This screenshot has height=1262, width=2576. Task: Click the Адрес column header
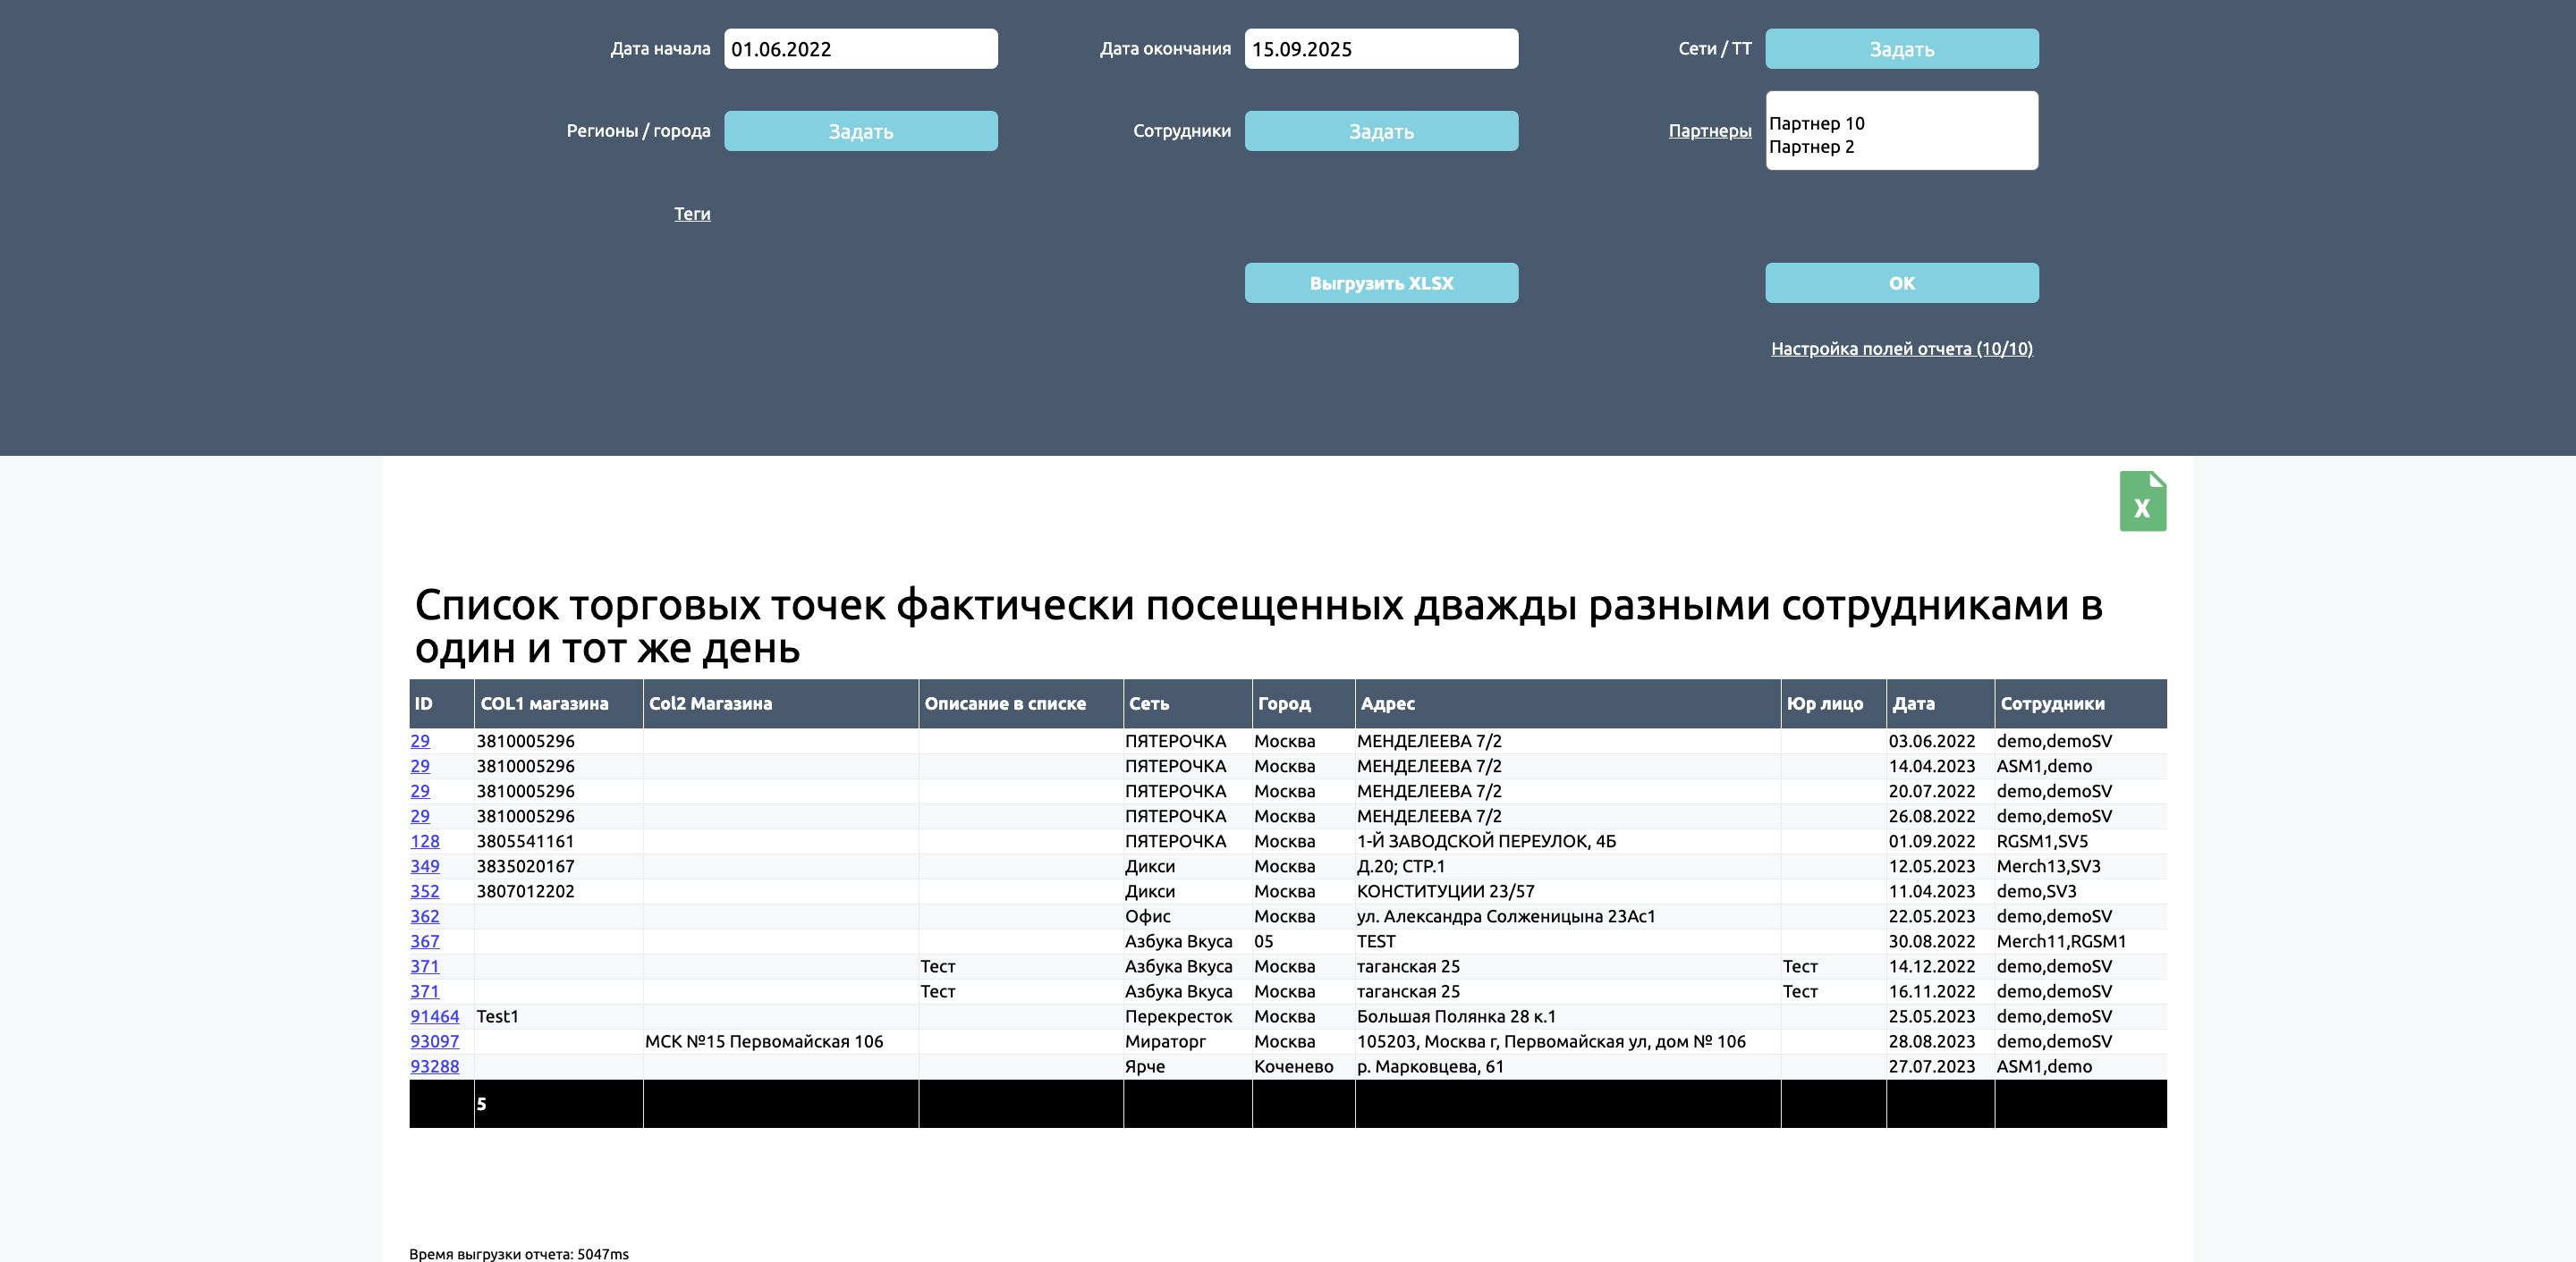[x=1387, y=703]
